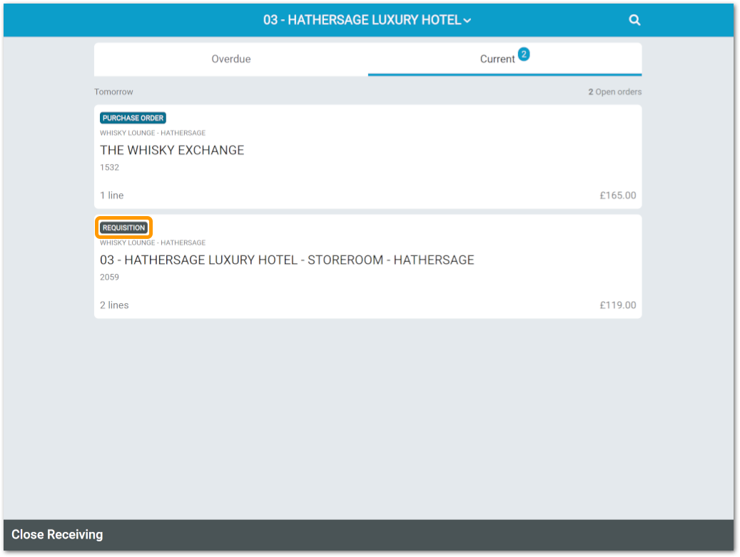
Task: Click the highlighted REQUISITION badge
Action: pos(124,228)
